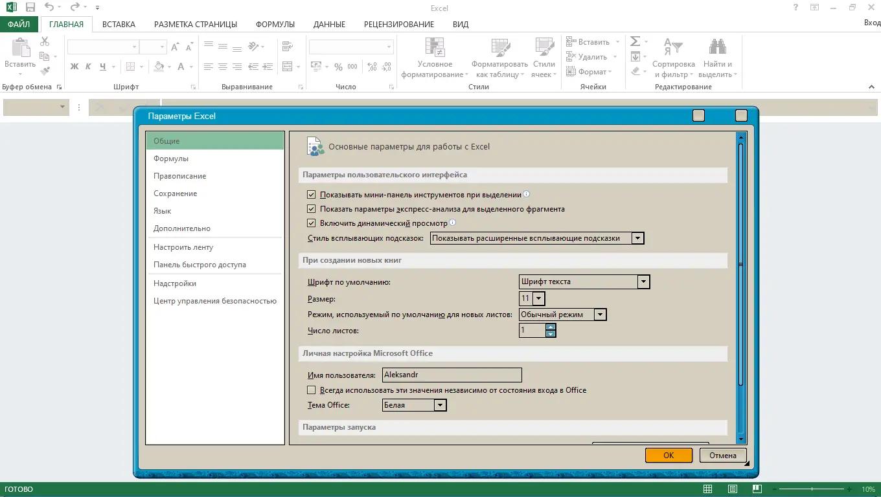The width and height of the screenshot is (881, 497).
Task: Expand the 'Удалить' cells dropdown in ribbon
Action: (615, 57)
